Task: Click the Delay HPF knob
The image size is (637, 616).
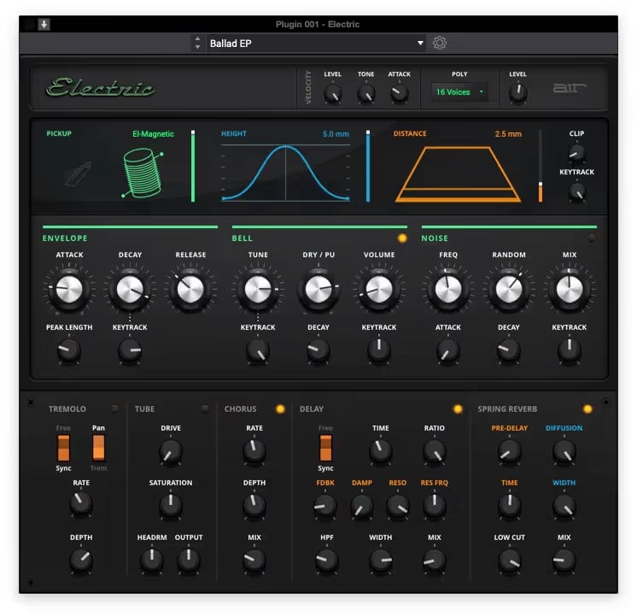Action: point(327,560)
